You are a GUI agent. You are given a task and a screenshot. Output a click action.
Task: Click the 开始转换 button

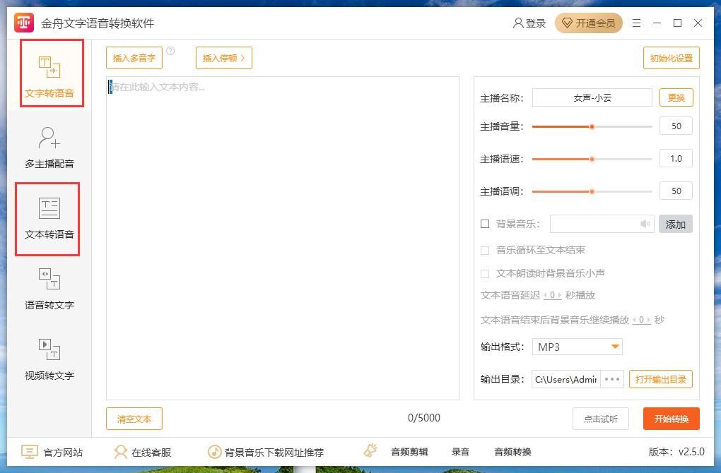(x=671, y=419)
